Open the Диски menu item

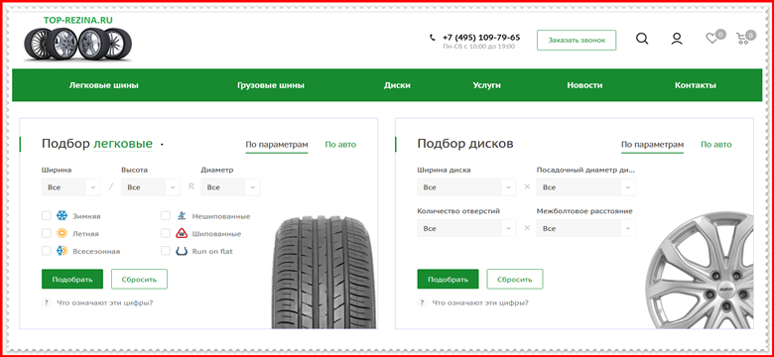pyautogui.click(x=397, y=85)
